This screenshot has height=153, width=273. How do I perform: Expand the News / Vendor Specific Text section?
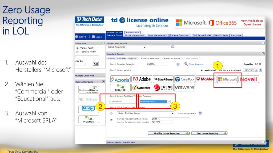263,142
